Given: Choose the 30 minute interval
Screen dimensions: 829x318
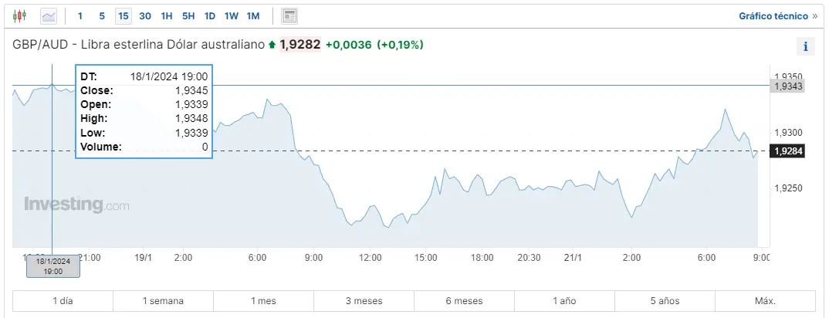Looking at the screenshot, I should [x=145, y=16].
